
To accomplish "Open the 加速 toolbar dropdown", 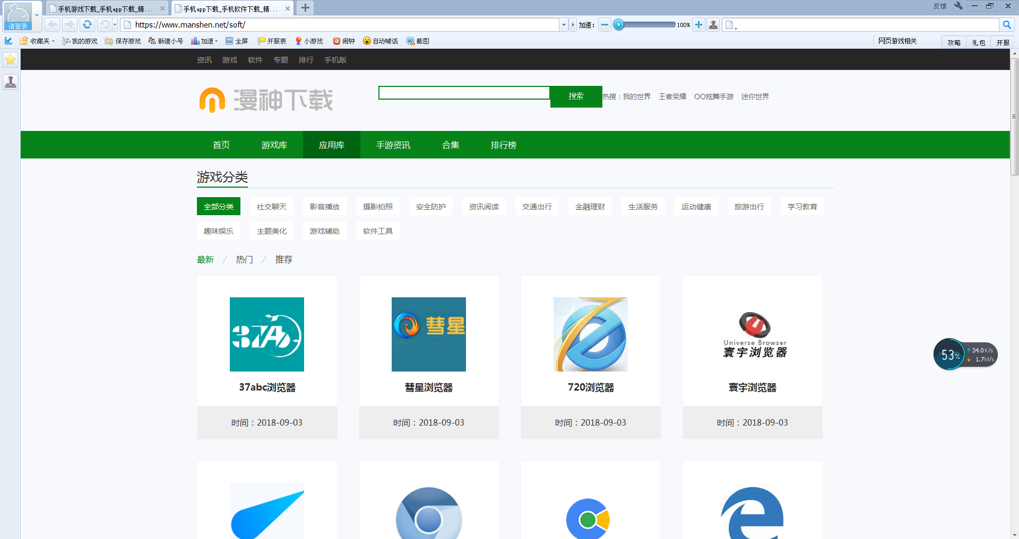I will point(204,41).
